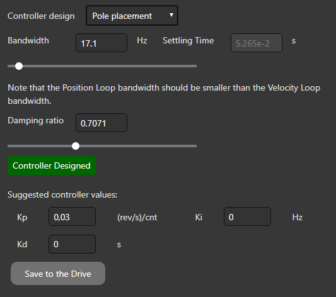This screenshot has height=297, width=336.
Task: Grab the Bandwidth slider handle
Action: 19,66
